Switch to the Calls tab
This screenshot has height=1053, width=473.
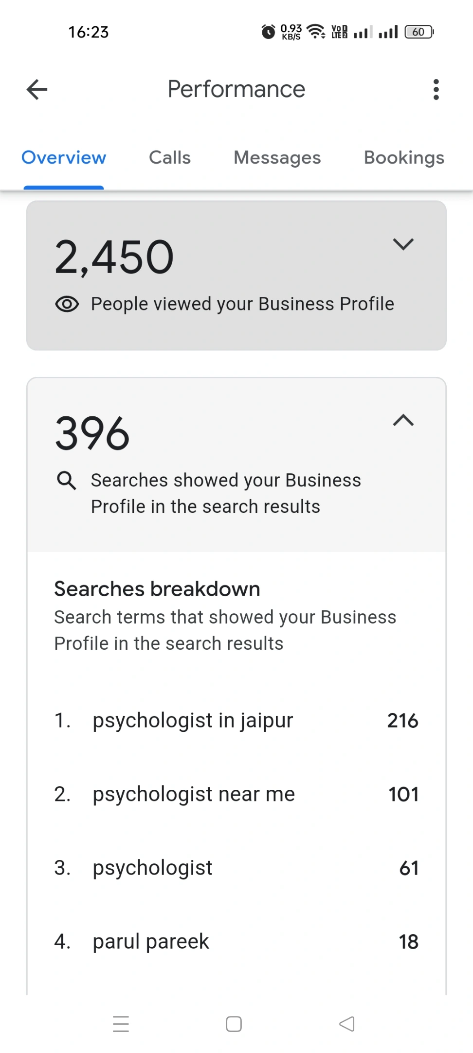pos(170,158)
